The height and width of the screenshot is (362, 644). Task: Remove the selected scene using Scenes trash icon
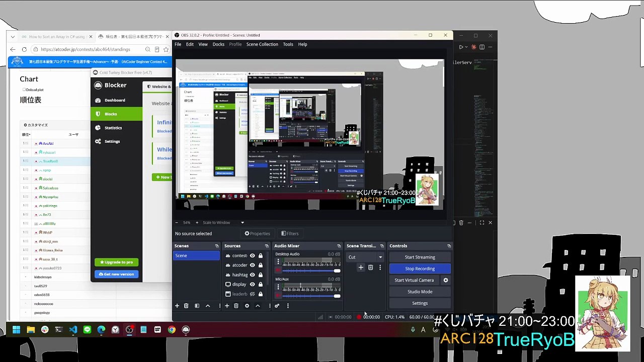[x=186, y=306]
